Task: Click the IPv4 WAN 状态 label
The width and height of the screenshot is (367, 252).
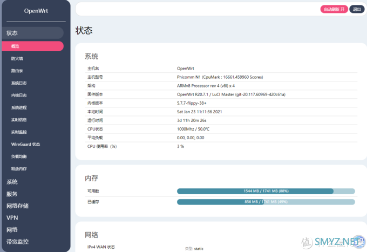Action: pyautogui.click(x=101, y=247)
